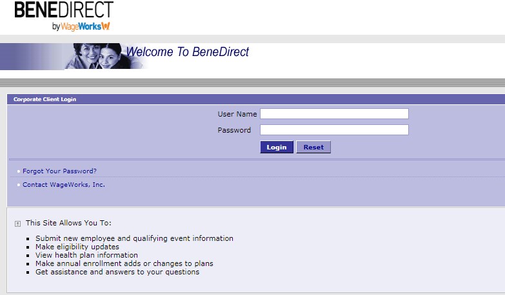The height and width of the screenshot is (295, 505).
Task: Open the Contact WageWorks, Inc. link
Action: point(64,185)
